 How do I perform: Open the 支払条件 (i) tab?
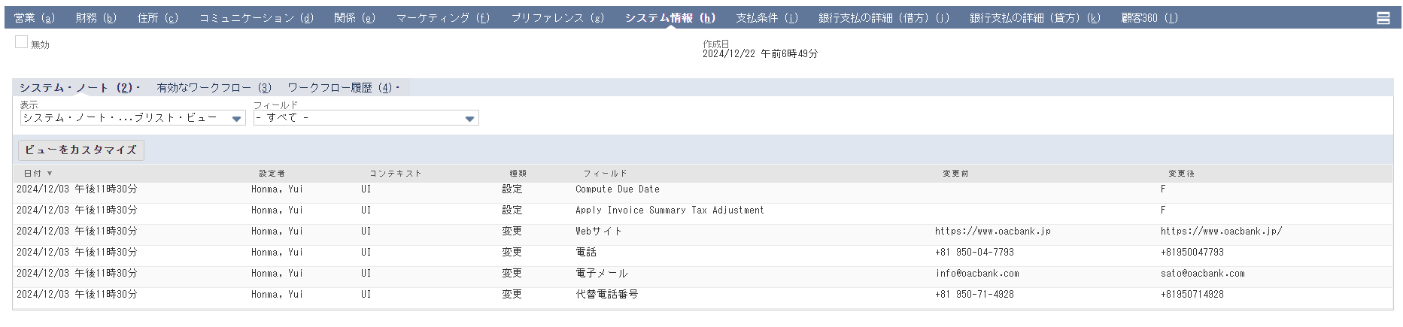coord(767,18)
